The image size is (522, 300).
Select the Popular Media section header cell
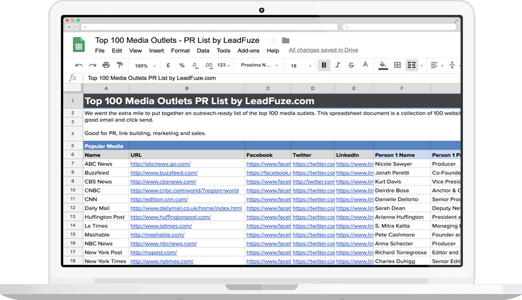[106, 146]
